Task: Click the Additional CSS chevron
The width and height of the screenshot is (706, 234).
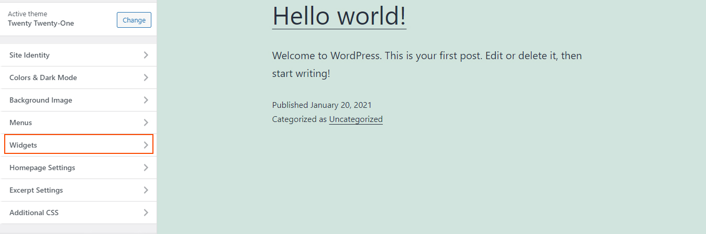Action: click(x=146, y=213)
